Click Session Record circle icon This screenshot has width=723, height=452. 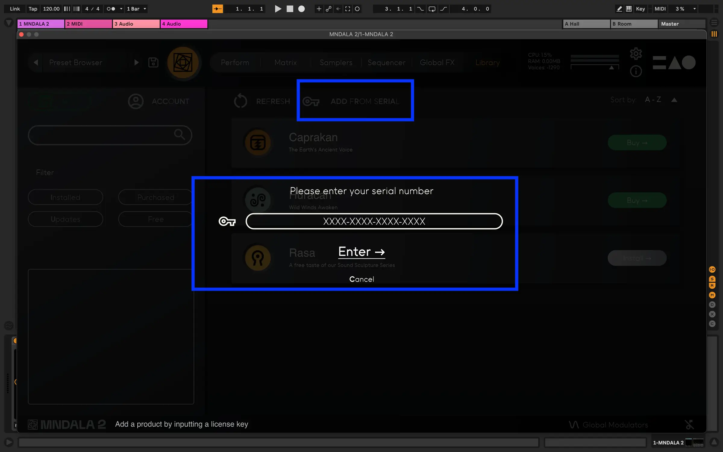(357, 9)
